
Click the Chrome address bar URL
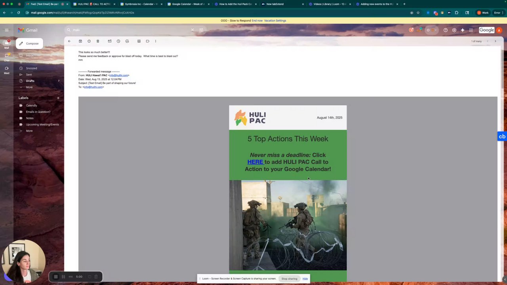pyautogui.click(x=82, y=13)
